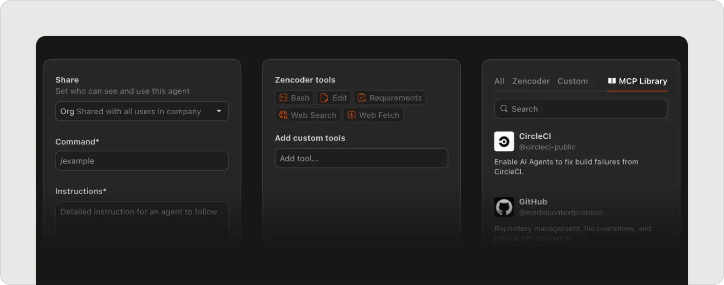Click the Bash tool terminal icon
The image size is (724, 285).
(x=283, y=98)
